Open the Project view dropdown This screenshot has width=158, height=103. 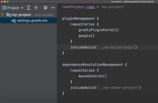pos(22,8)
